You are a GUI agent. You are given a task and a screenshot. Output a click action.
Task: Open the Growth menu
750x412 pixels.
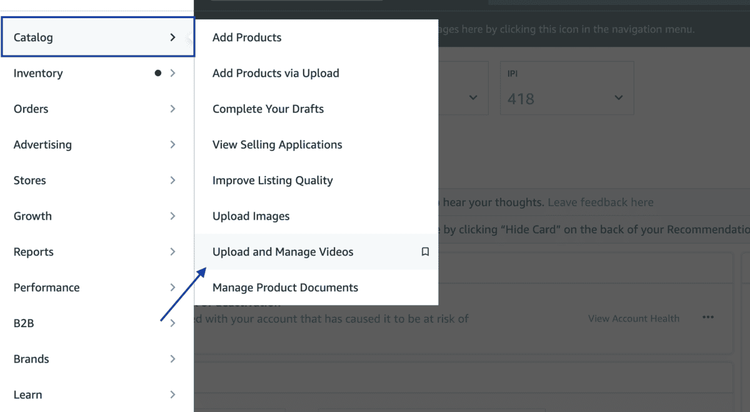click(x=97, y=216)
